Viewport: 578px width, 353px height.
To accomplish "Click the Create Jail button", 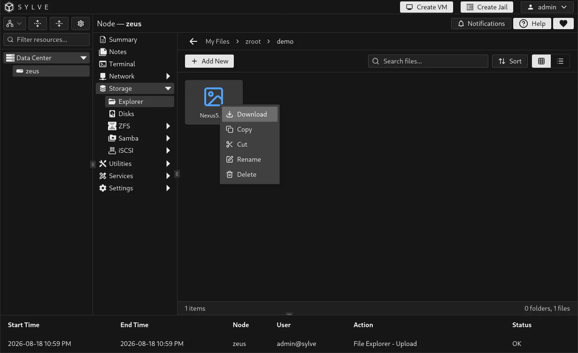I will point(487,7).
